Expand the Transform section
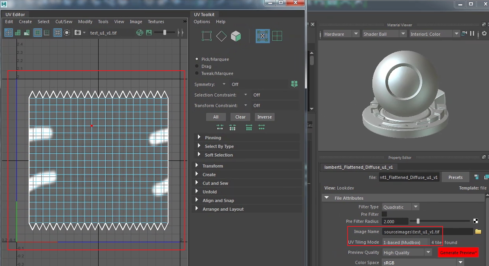The width and height of the screenshot is (489, 266). coord(247,166)
